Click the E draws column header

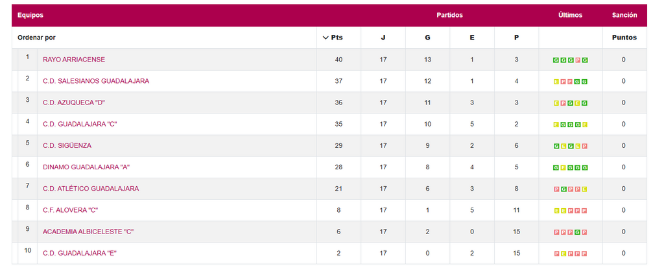pos(472,38)
